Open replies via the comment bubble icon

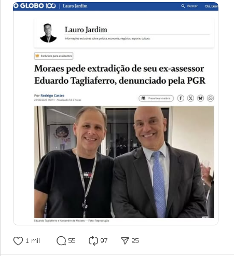click(x=61, y=241)
